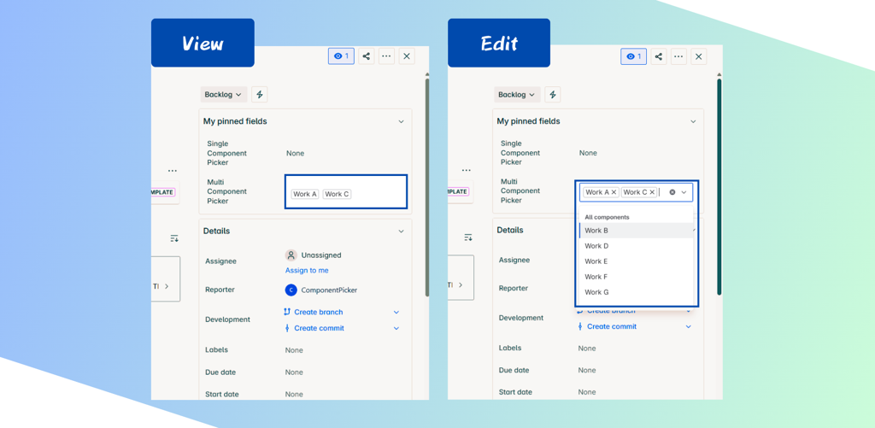Click the commit icon in Edit panel
The image size is (875, 428).
[580, 326]
